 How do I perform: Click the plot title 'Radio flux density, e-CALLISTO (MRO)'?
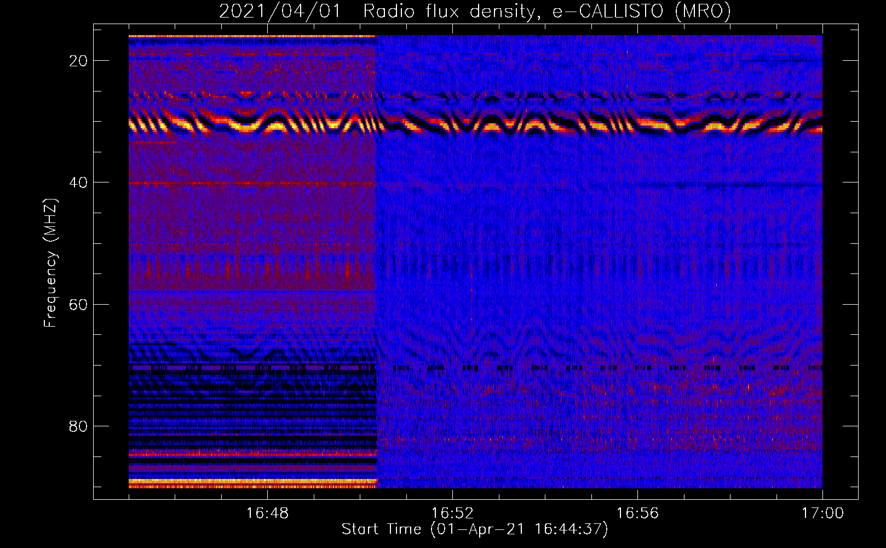point(547,11)
